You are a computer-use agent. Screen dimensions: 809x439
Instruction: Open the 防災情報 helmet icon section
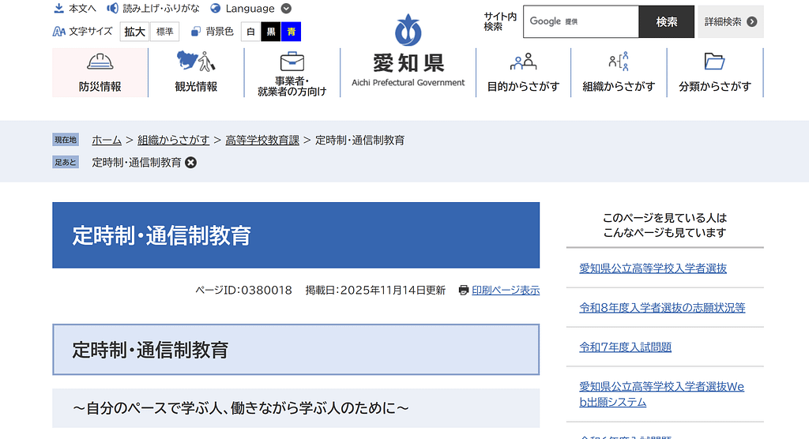tap(100, 62)
